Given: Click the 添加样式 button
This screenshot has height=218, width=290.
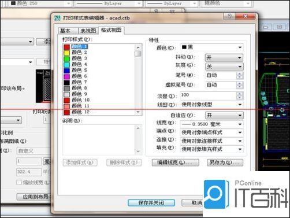Looking at the screenshot, I should click(x=80, y=162).
